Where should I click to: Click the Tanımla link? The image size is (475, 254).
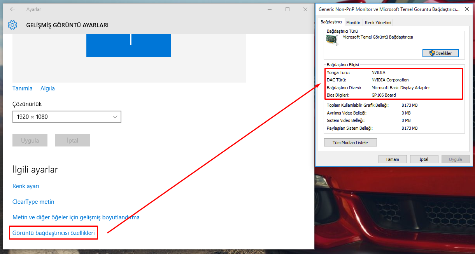[x=23, y=88]
